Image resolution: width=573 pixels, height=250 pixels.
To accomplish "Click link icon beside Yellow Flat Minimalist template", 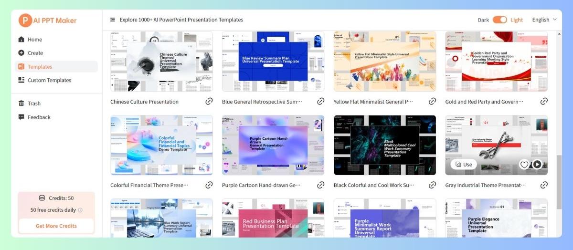I will 432,102.
